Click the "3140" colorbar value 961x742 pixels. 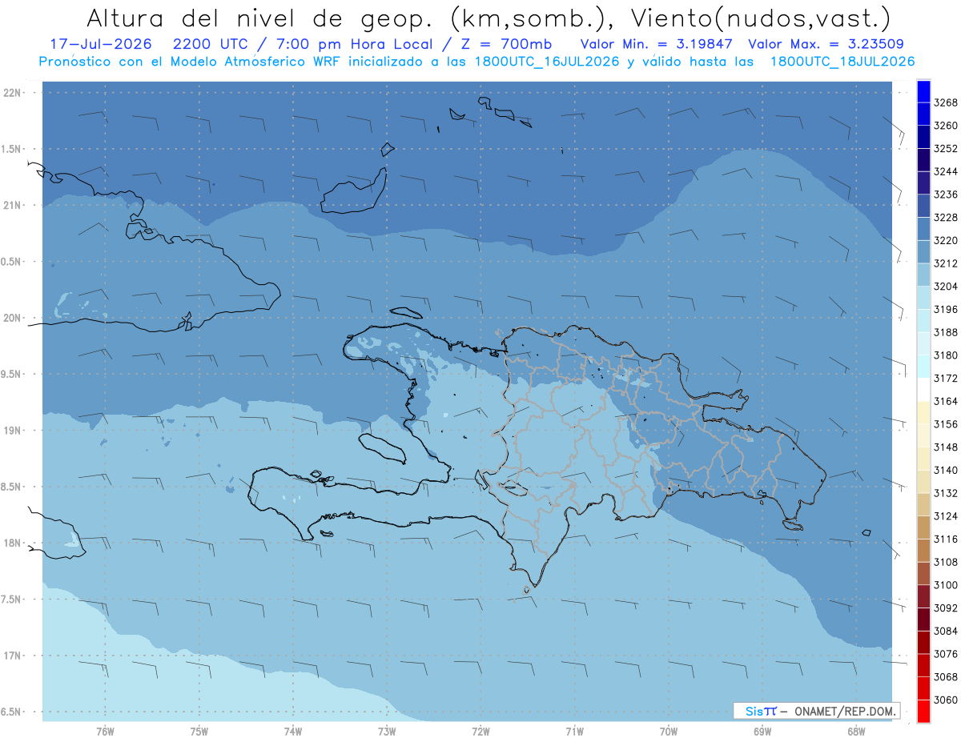[946, 470]
